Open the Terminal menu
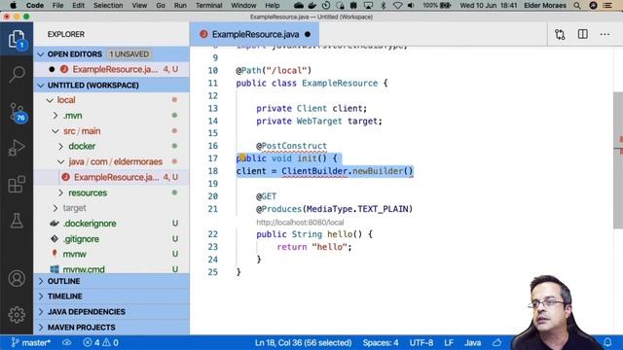623x350 pixels. point(209,6)
